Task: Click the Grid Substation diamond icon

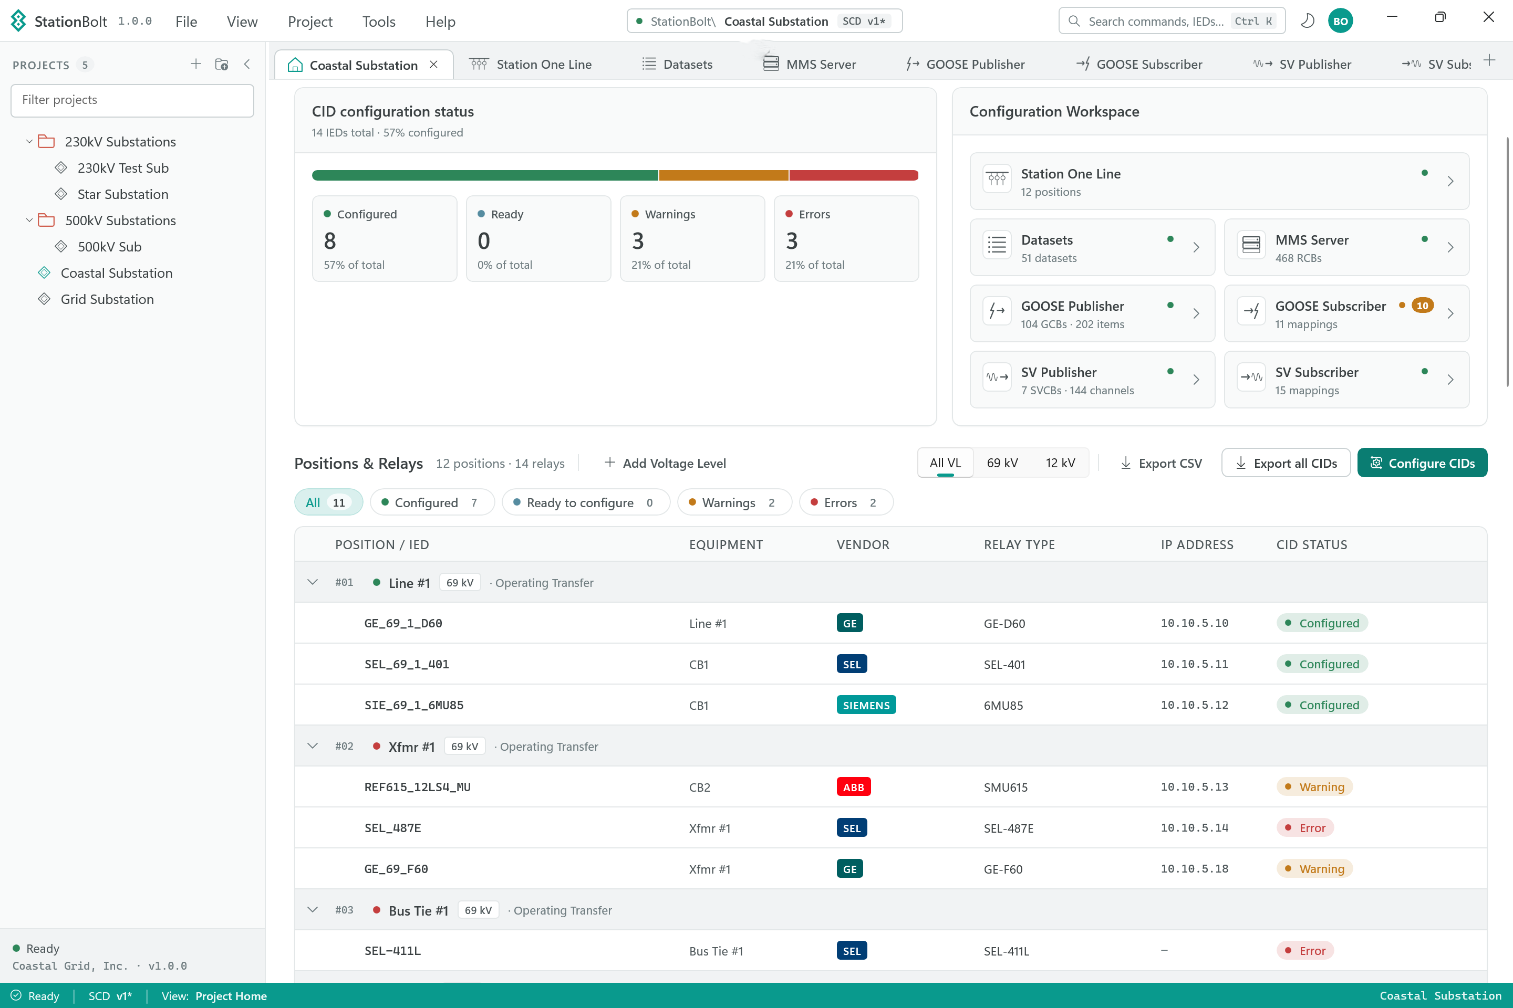Action: [x=44, y=299]
